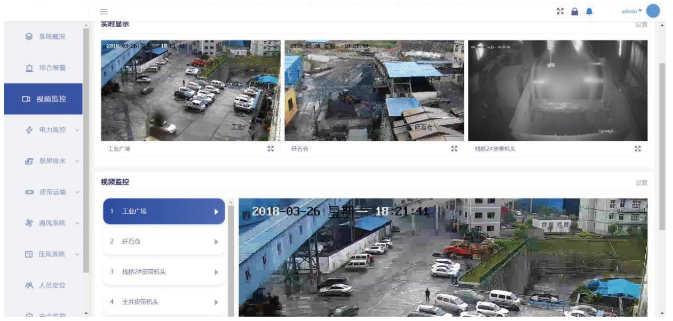Click 设置 link in 实时显示 section
The image size is (673, 321).
[641, 25]
